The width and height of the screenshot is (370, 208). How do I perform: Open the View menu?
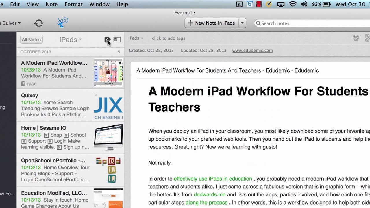[x=33, y=4]
